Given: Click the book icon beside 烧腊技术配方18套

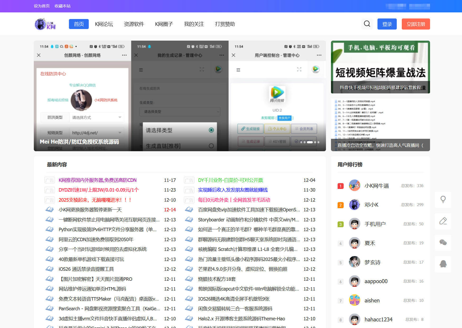Looking at the screenshot, I should coord(189,279).
